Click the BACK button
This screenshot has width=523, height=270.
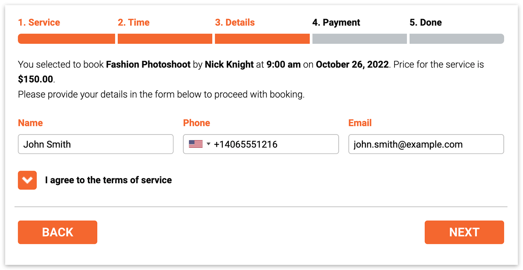tap(58, 232)
